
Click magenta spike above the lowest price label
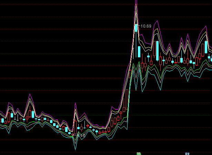75,103
